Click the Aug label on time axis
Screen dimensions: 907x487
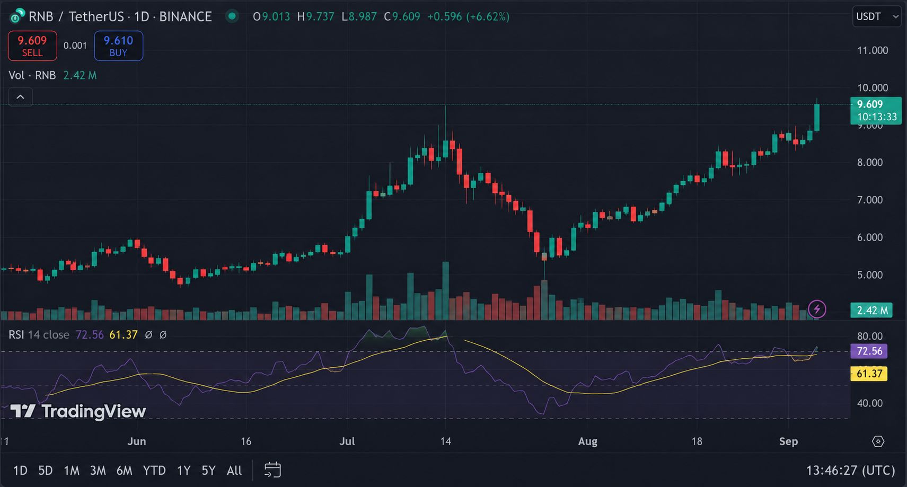(x=587, y=441)
